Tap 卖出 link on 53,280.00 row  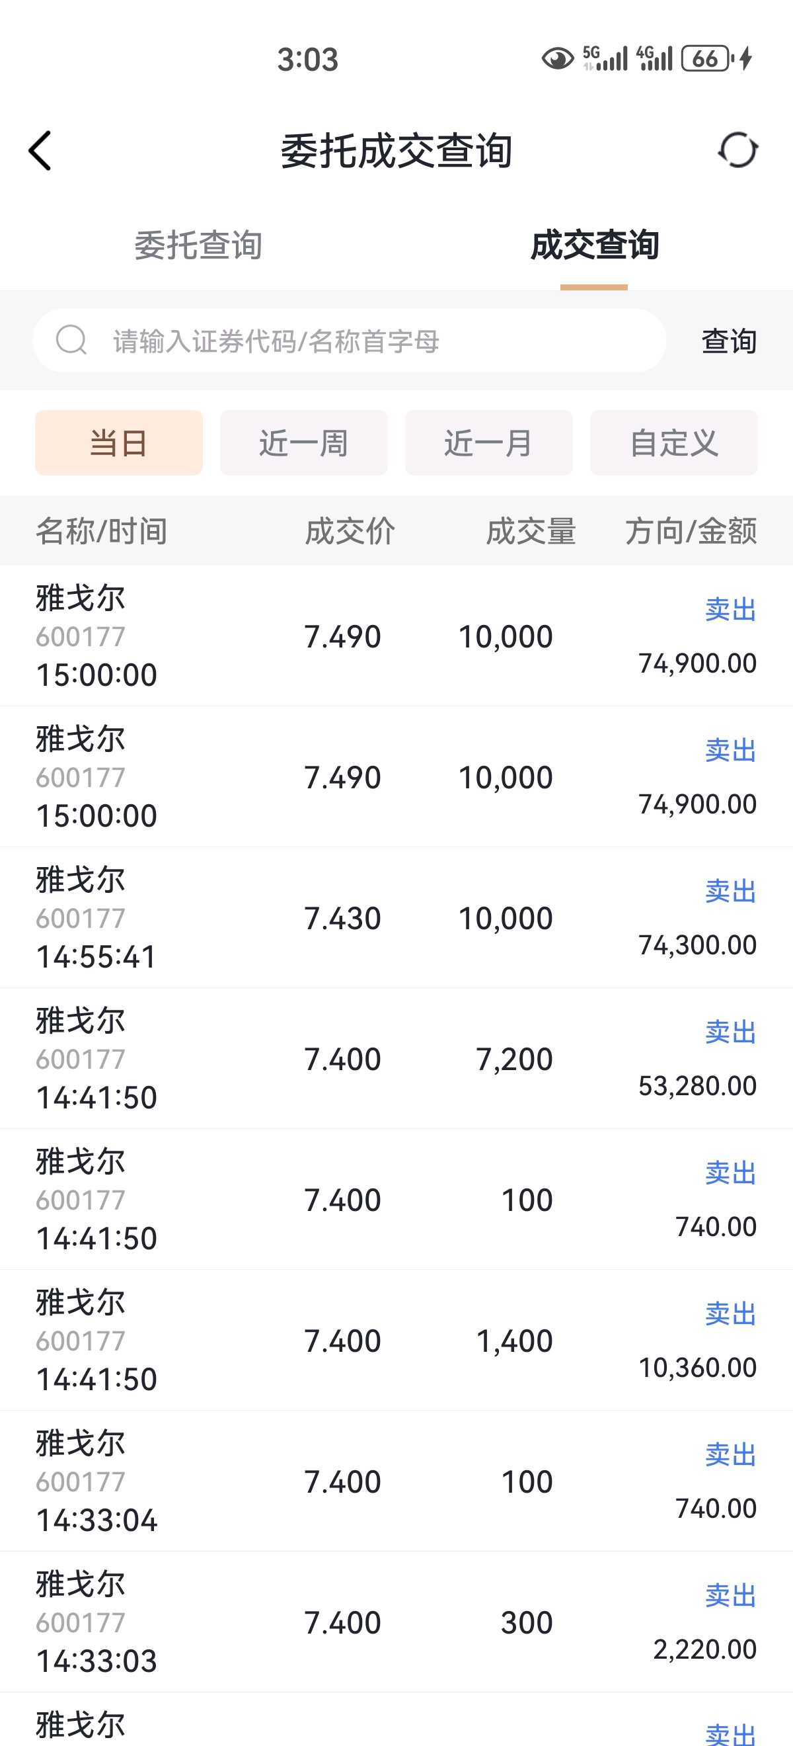(x=730, y=1032)
